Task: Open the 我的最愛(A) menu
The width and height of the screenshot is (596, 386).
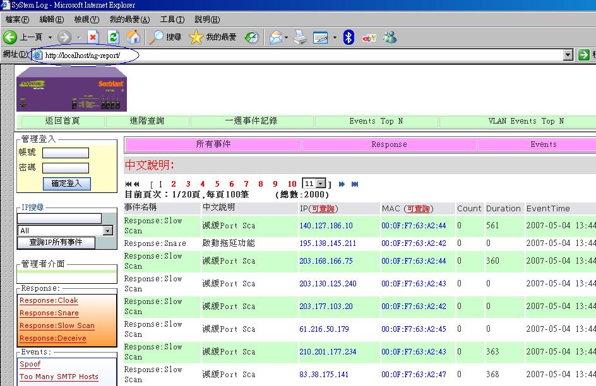Action: coord(129,20)
